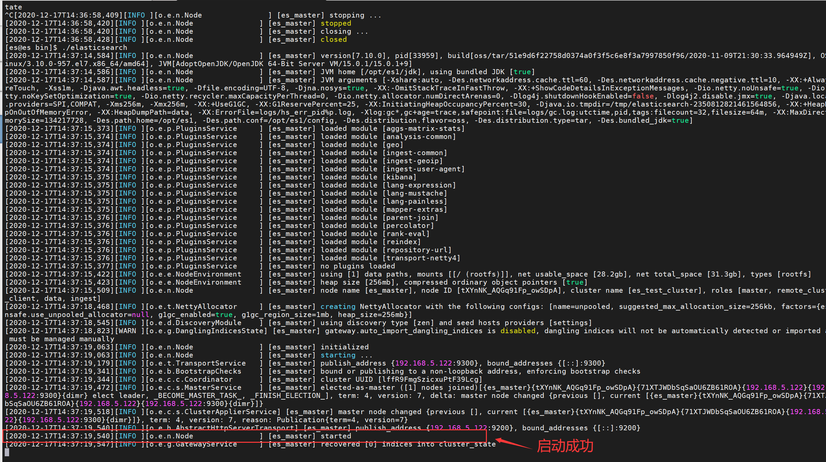Click the yellow 'closed' status word
The image size is (826, 462).
coord(333,39)
